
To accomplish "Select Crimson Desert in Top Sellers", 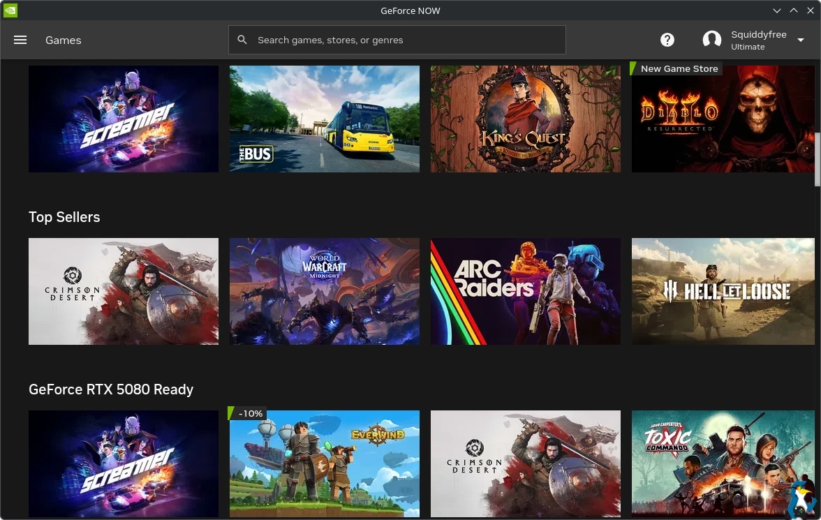I will coord(124,291).
